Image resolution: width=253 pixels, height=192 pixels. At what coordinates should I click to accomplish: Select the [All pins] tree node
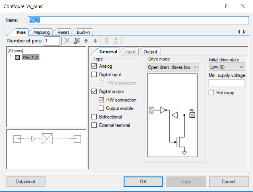click(15, 51)
